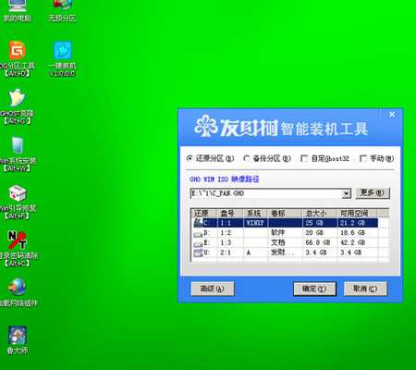Click the E:\~1\C_PAN.GHO path field
Image resolution: width=416 pixels, height=370 pixels.
click(266, 193)
